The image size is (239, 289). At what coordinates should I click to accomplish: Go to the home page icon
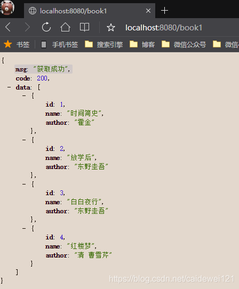65,27
